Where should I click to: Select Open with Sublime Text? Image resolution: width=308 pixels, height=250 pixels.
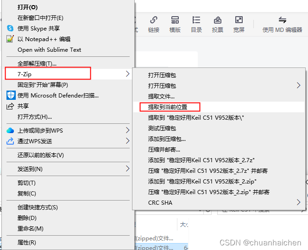coord(49,50)
